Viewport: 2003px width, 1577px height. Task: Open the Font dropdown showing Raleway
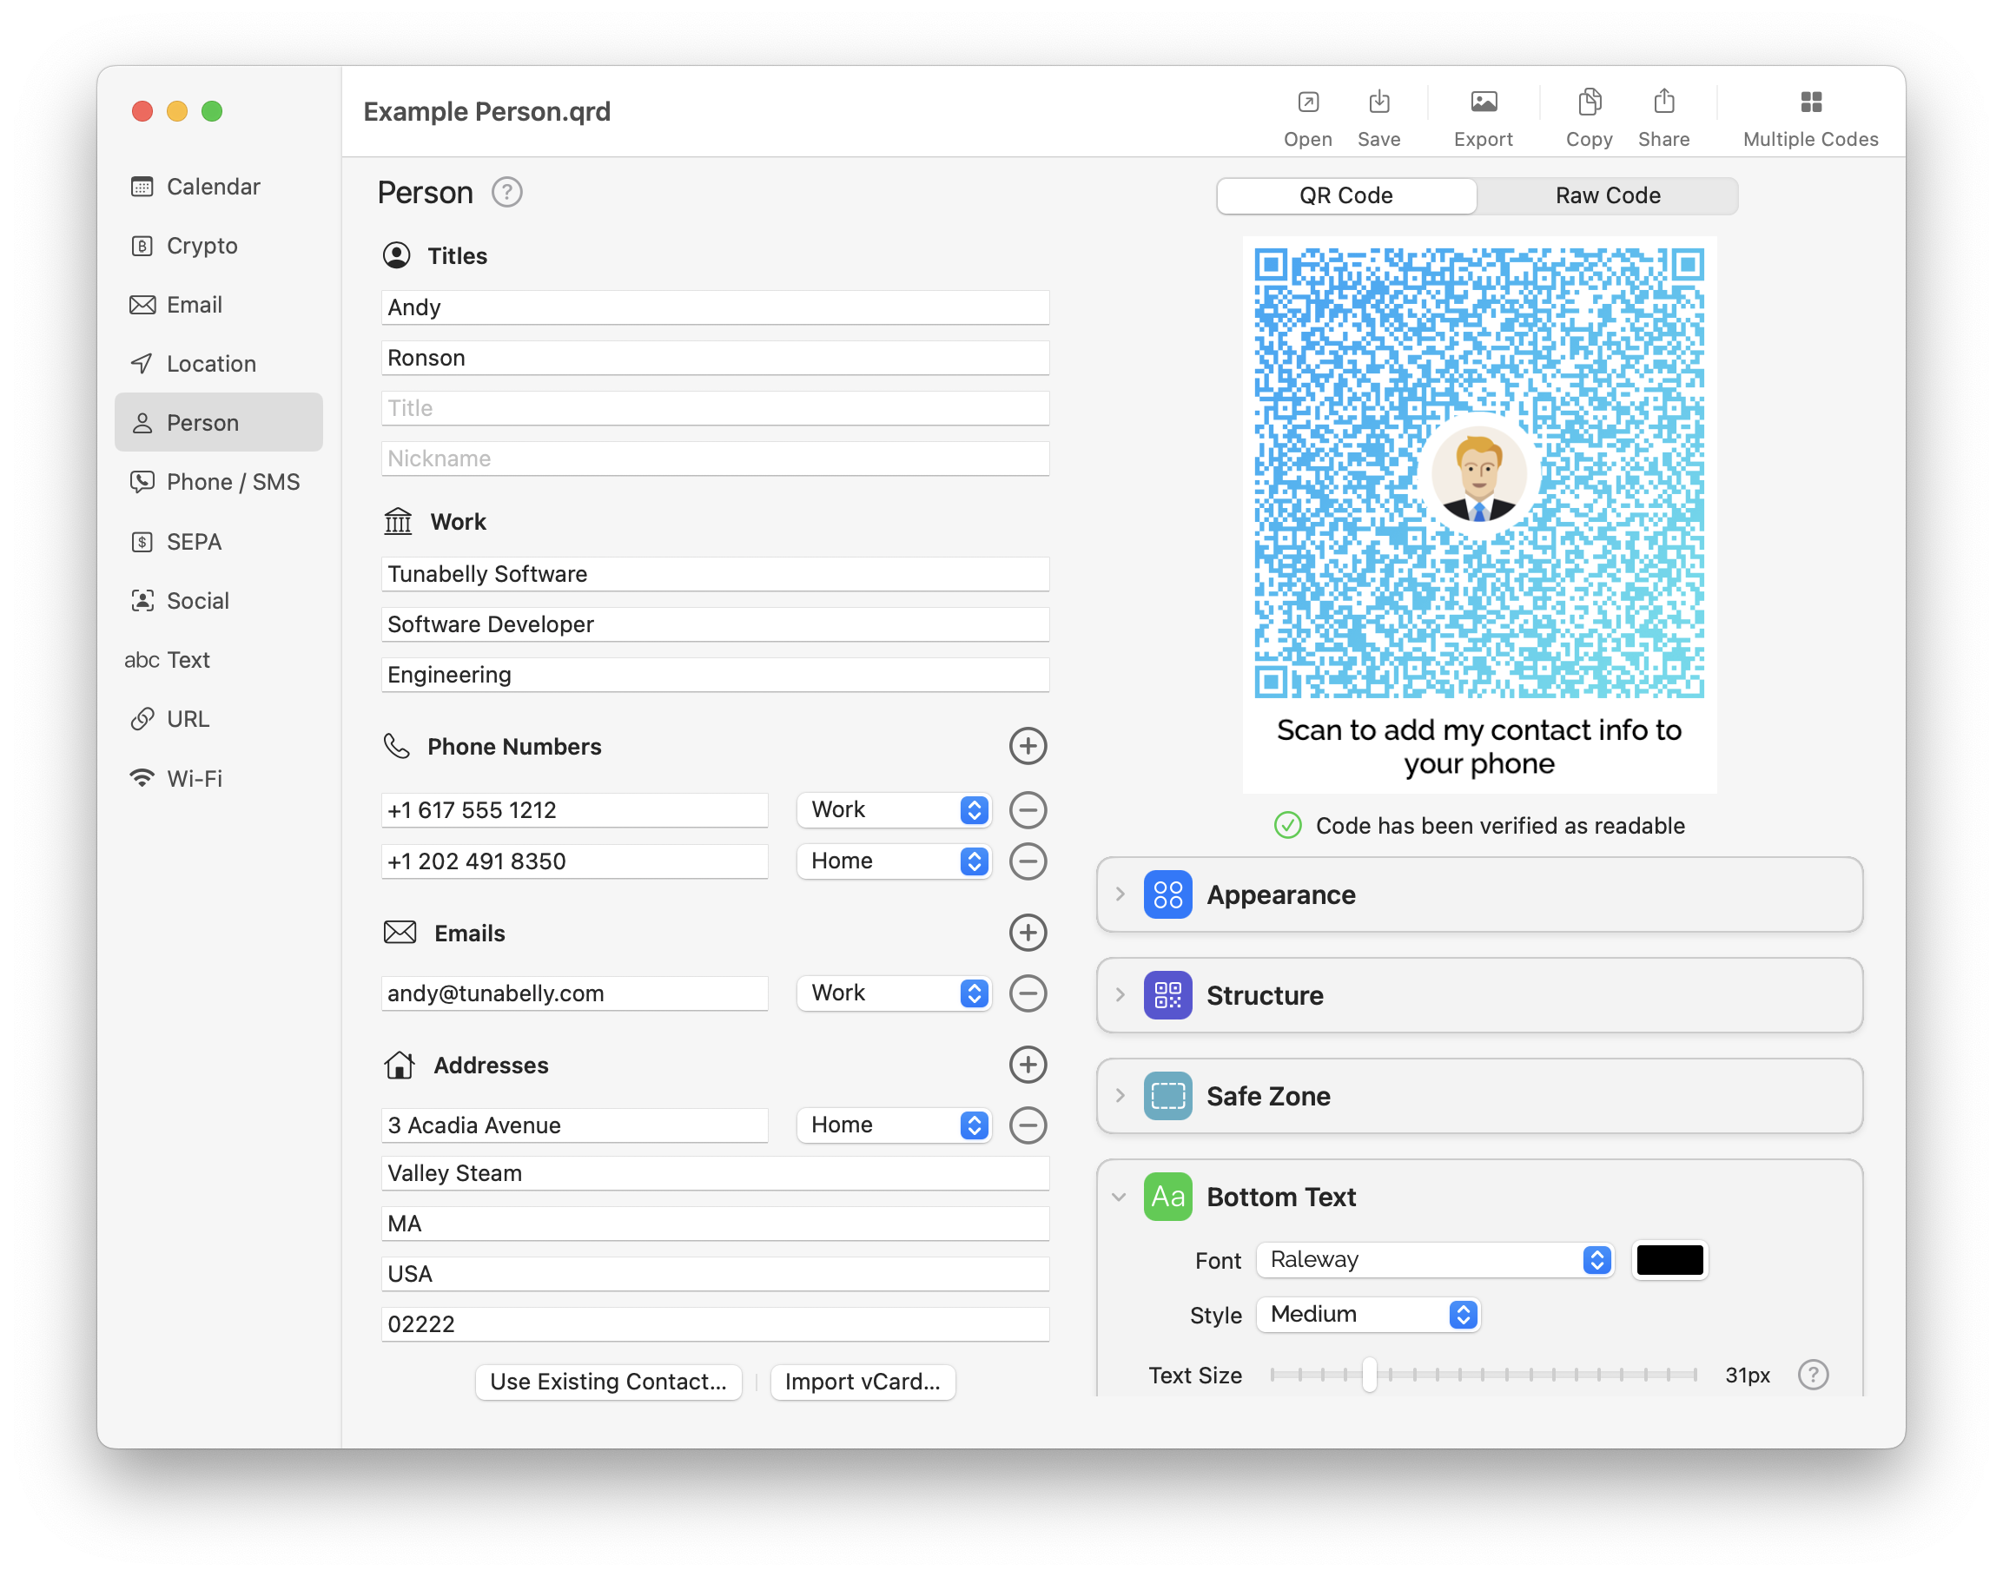(x=1433, y=1259)
